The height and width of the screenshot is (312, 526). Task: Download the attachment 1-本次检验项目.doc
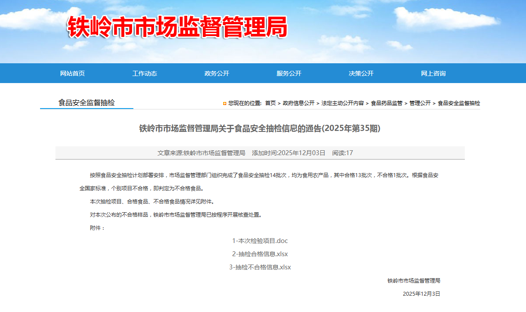coord(260,241)
